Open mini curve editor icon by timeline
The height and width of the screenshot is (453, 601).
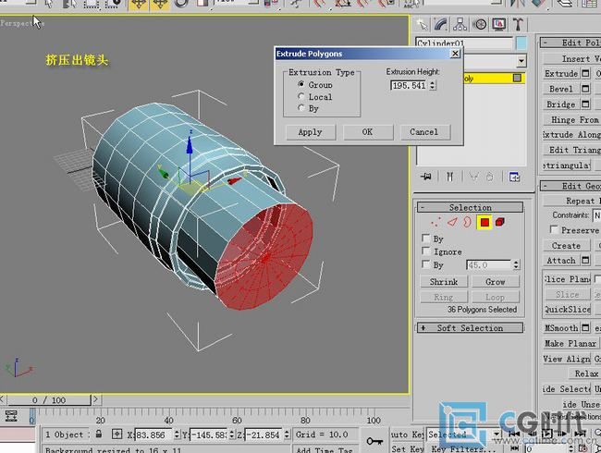[x=11, y=416]
